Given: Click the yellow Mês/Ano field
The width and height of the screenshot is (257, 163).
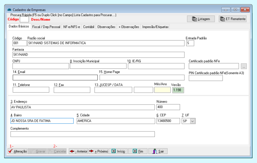Looking at the screenshot, I should coord(162,90).
